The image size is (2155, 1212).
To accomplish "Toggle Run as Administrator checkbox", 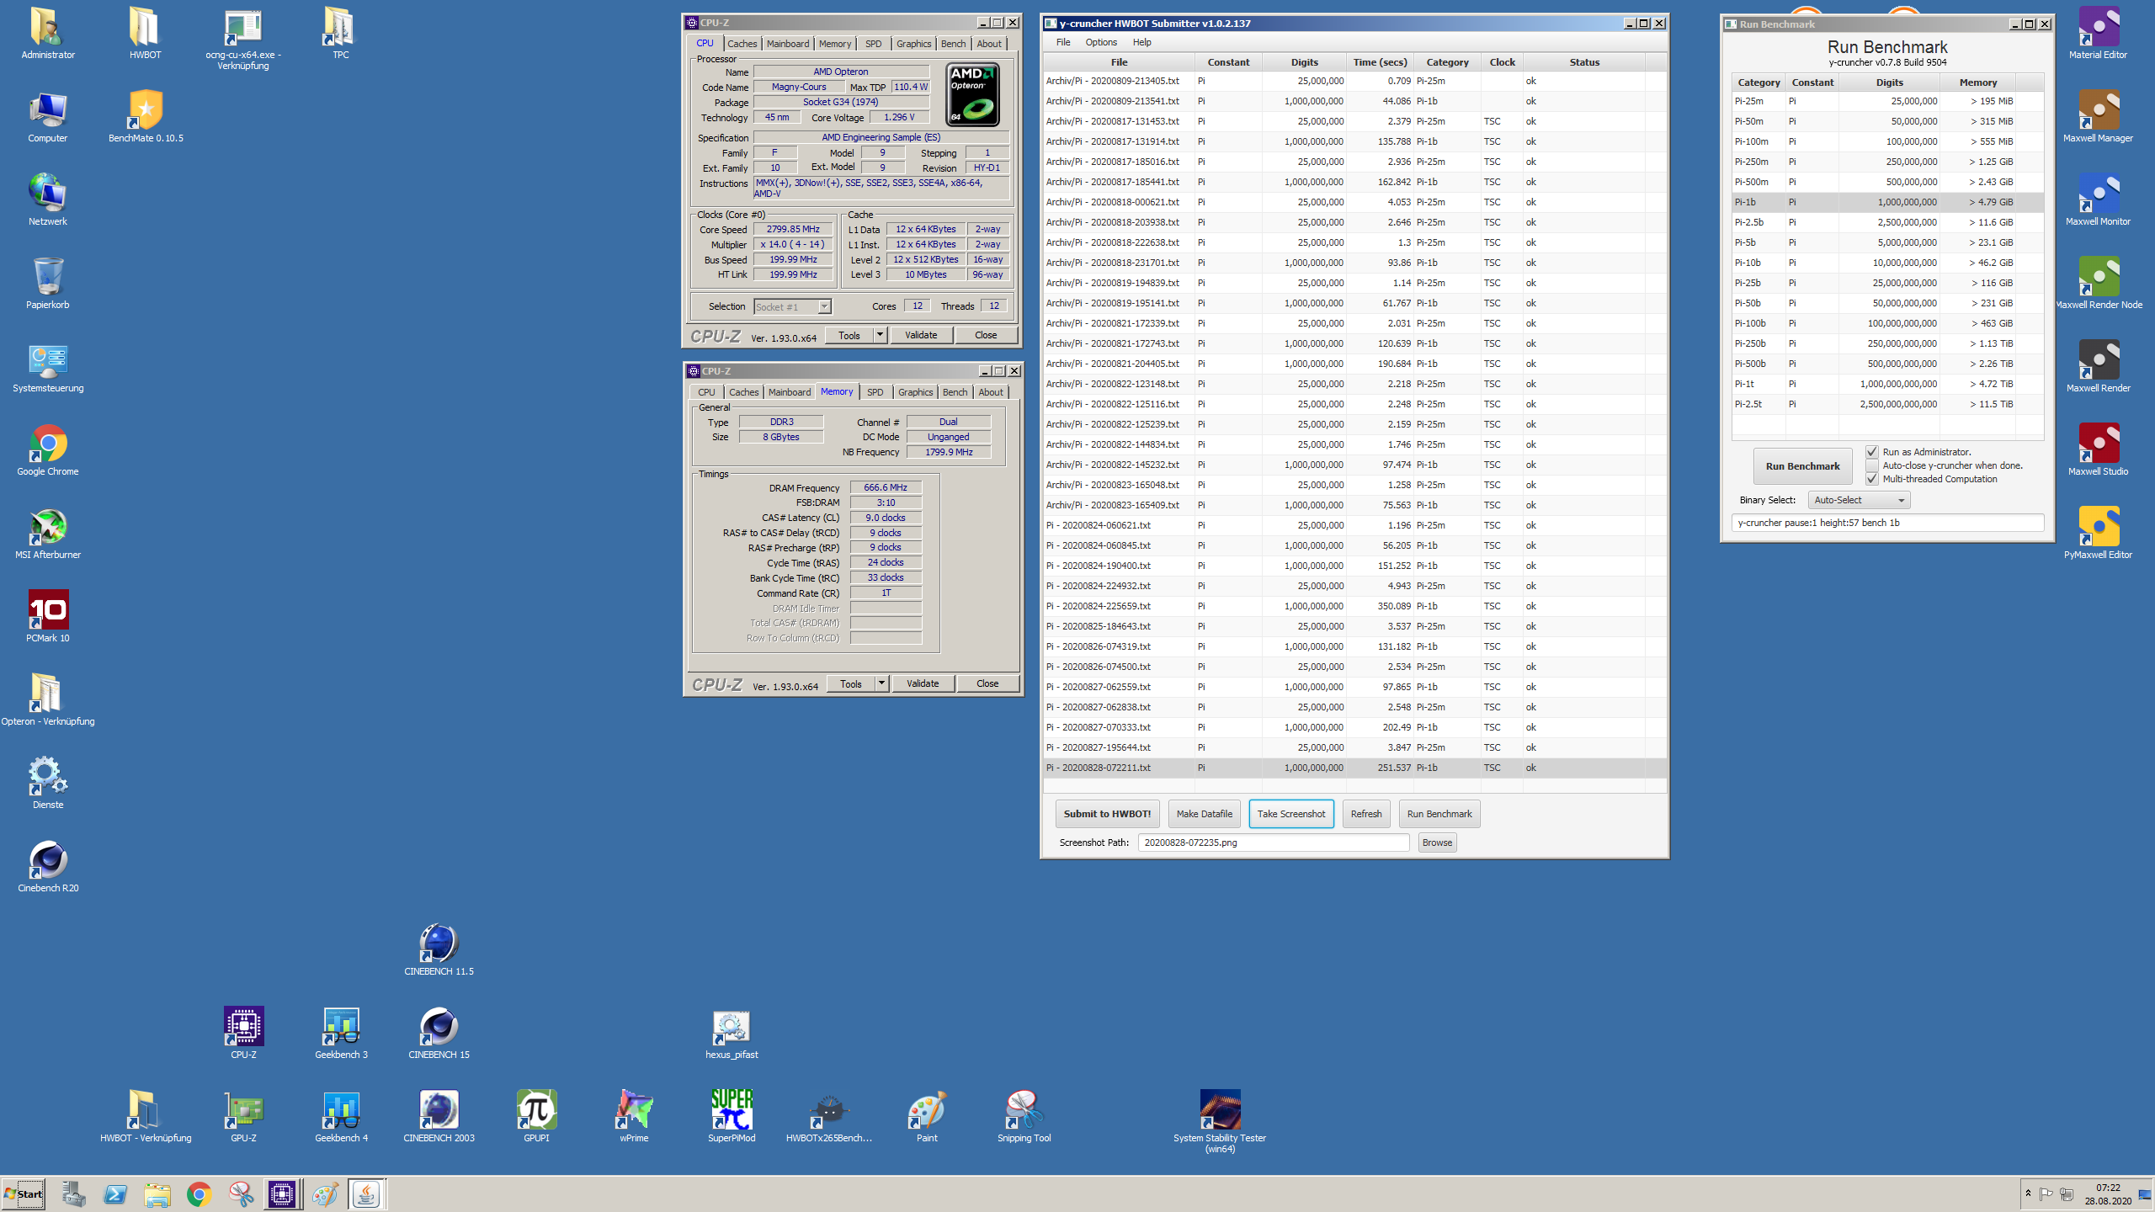I will click(1871, 452).
